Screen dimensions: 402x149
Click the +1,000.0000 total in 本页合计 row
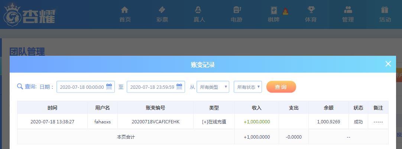pyautogui.click(x=257, y=137)
